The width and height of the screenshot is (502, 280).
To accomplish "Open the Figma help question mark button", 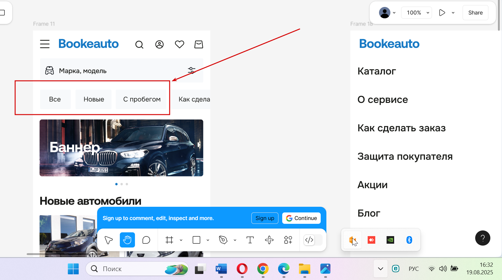I will tap(483, 238).
